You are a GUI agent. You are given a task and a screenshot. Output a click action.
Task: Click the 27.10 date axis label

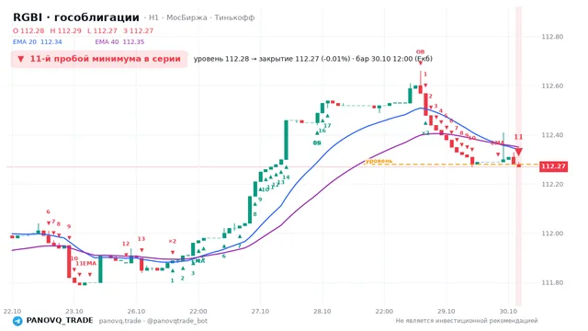click(x=260, y=311)
